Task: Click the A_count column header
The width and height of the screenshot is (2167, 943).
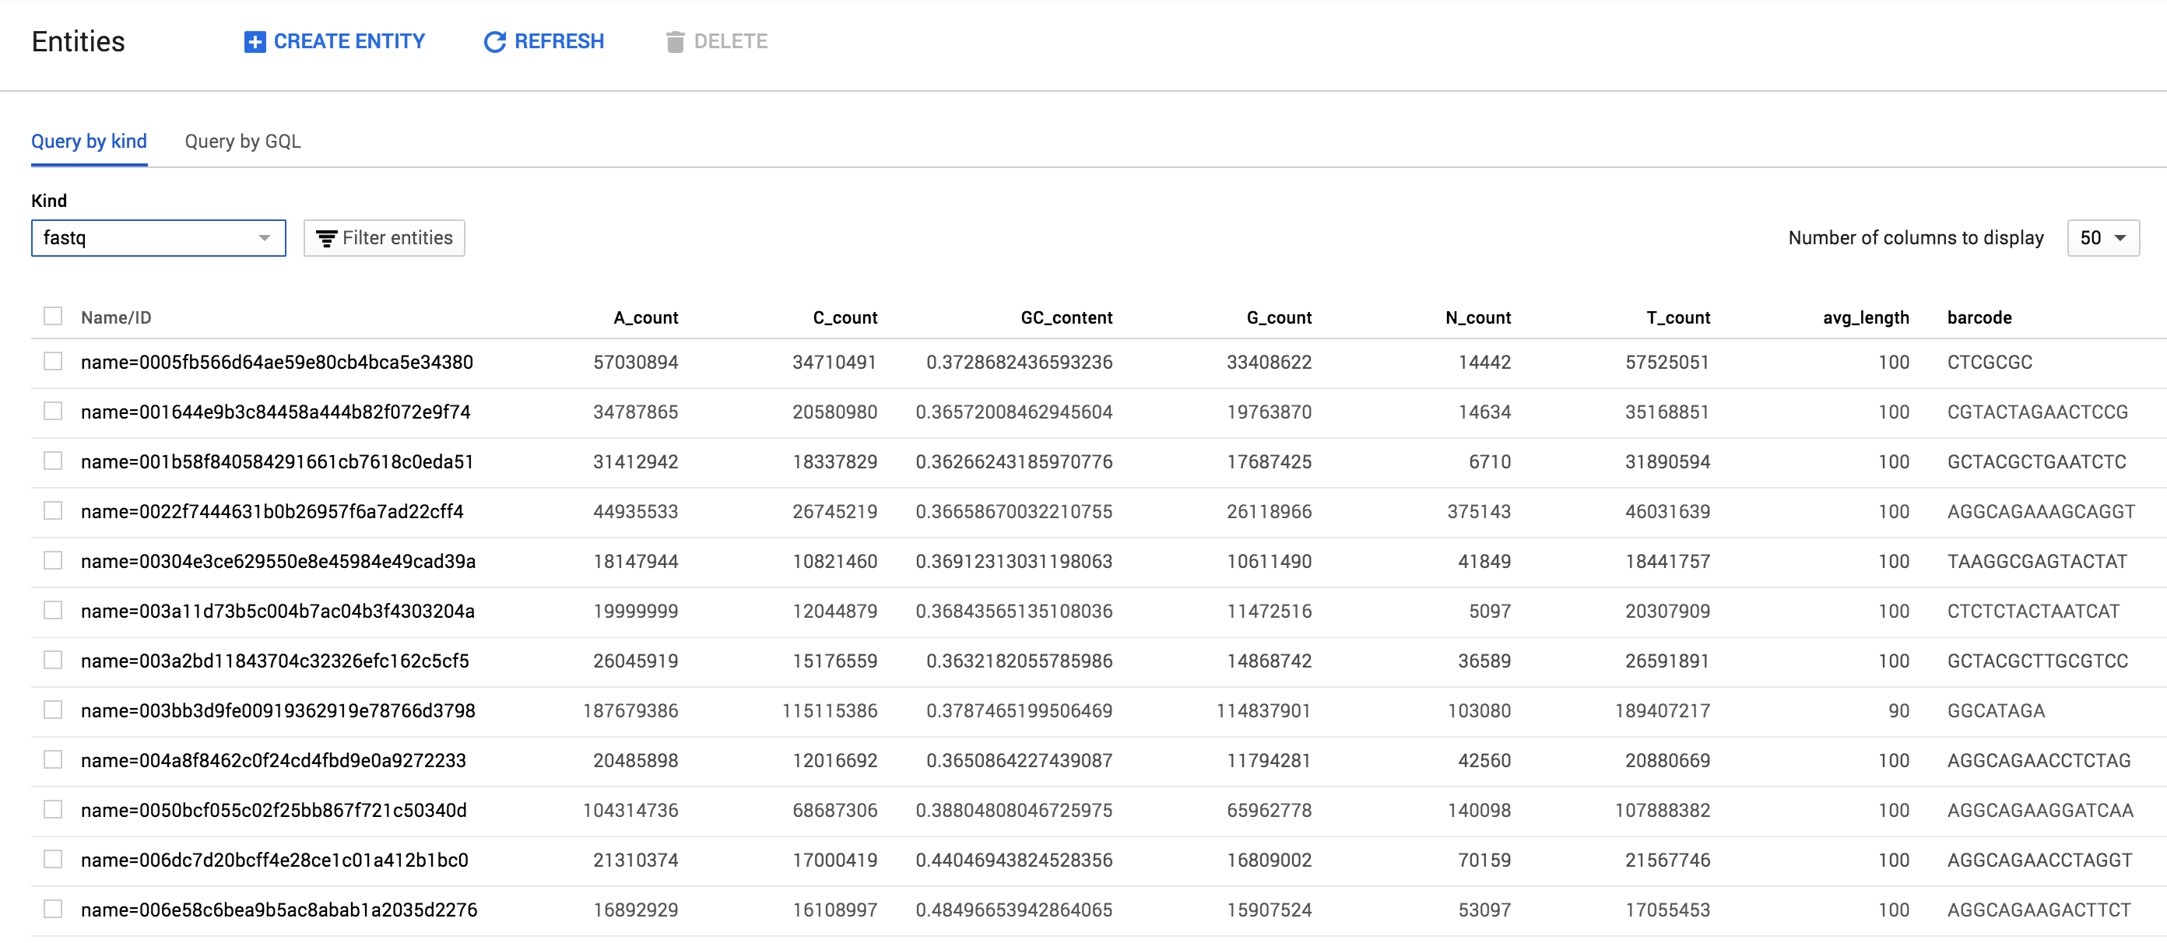Action: (645, 318)
